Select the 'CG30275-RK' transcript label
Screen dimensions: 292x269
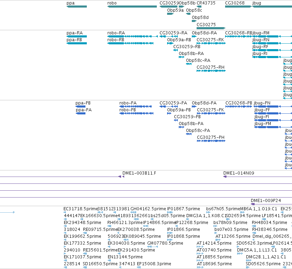[210, 40]
